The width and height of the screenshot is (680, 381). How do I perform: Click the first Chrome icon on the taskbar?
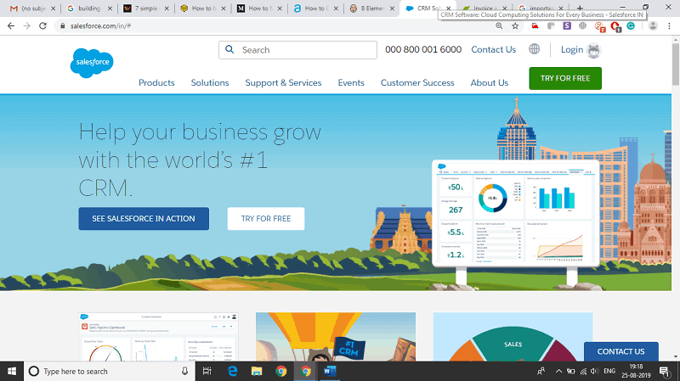(x=281, y=371)
